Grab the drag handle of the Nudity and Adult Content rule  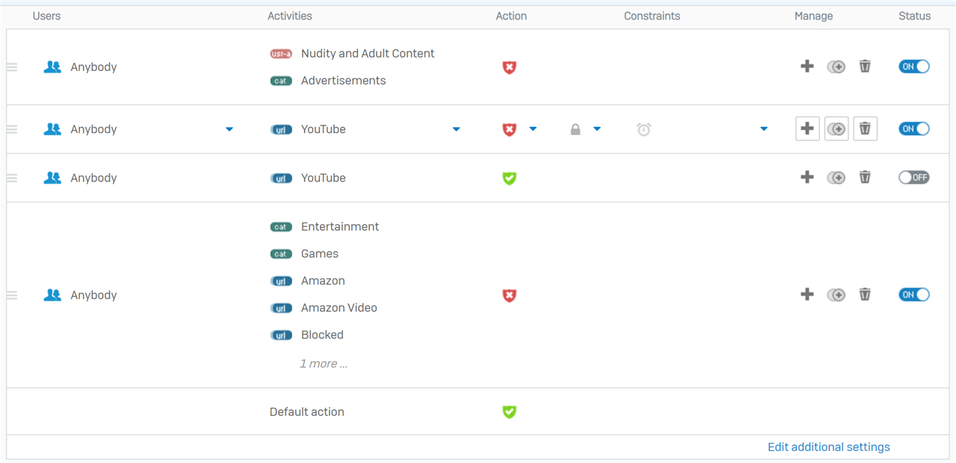point(12,67)
